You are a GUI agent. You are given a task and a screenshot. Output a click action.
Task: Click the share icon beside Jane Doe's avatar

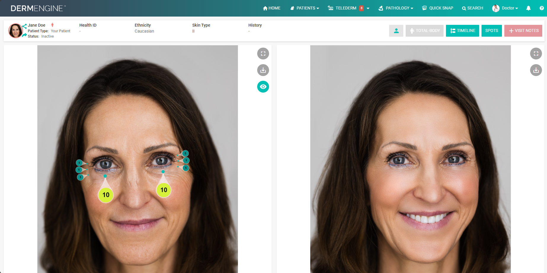click(24, 26)
